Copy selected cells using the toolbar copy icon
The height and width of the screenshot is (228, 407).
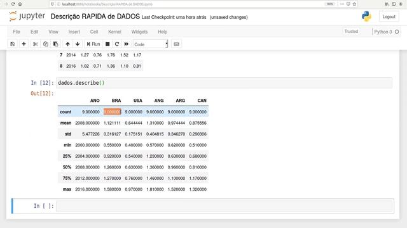click(x=46, y=44)
